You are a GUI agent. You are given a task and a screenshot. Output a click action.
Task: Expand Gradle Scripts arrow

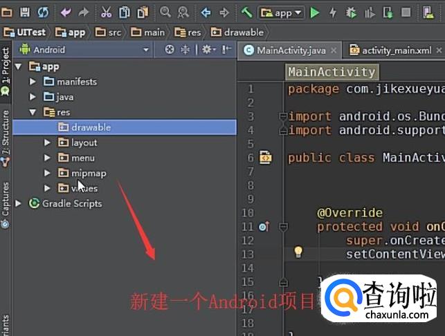(x=18, y=203)
